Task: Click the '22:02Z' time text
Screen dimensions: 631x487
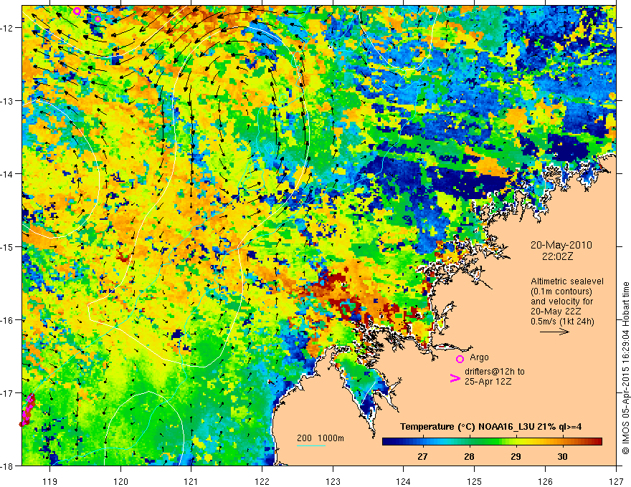Action: (557, 256)
